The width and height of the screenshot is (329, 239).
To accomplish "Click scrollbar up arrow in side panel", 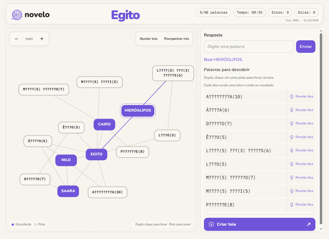I will [x=321, y=30].
